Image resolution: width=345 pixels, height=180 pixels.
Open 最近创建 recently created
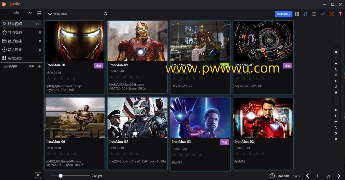click(22, 41)
